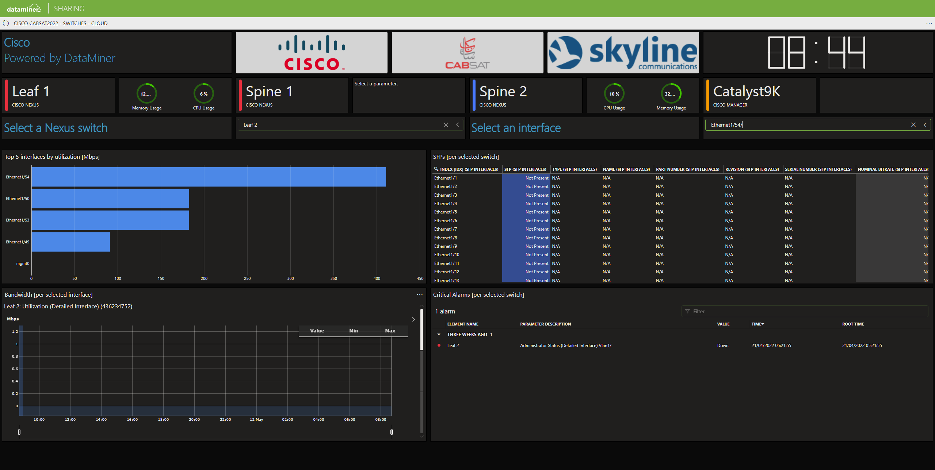Select the Catalyst9K switch tile
The width and height of the screenshot is (935, 470).
(760, 95)
